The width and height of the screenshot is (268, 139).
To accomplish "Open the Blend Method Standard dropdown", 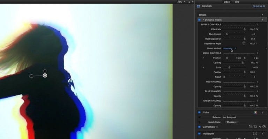I will [x=230, y=48].
